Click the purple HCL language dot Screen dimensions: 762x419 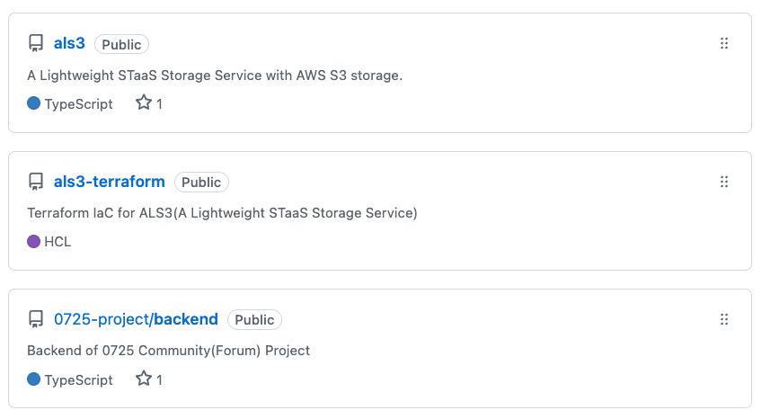coord(34,241)
